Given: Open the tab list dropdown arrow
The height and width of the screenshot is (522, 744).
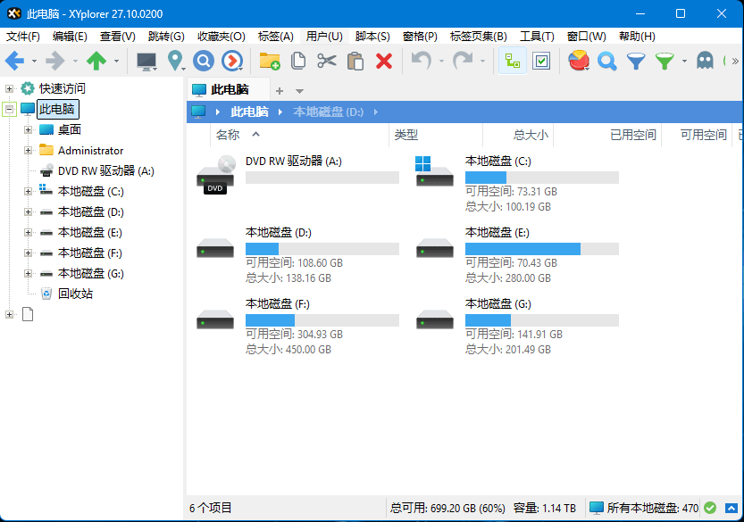Looking at the screenshot, I should pos(299,91).
